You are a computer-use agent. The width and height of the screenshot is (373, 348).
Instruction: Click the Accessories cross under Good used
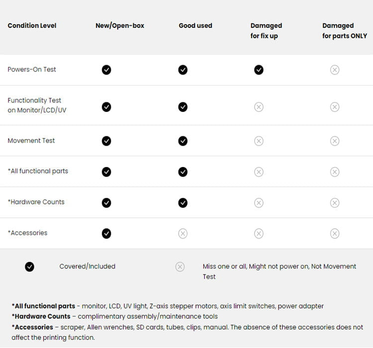183,234
